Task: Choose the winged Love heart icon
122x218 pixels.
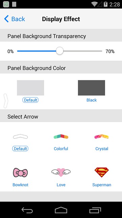Action: (x=61, y=172)
